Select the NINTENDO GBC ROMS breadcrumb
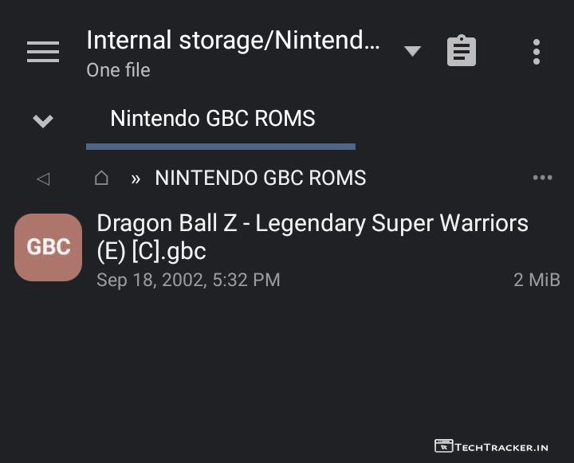The width and height of the screenshot is (574, 463). point(261,178)
